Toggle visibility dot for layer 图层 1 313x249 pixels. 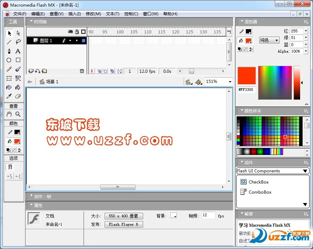pos(70,41)
